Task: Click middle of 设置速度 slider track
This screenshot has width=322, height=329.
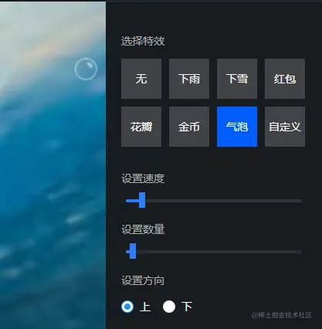Action: click(x=214, y=201)
